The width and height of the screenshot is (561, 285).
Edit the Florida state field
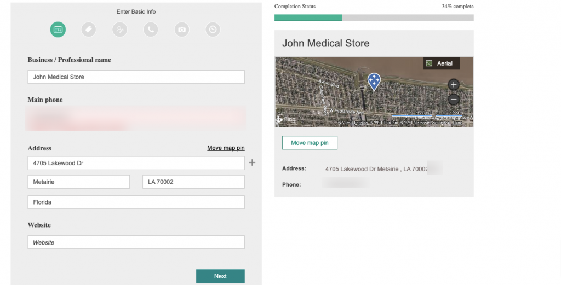pyautogui.click(x=136, y=202)
